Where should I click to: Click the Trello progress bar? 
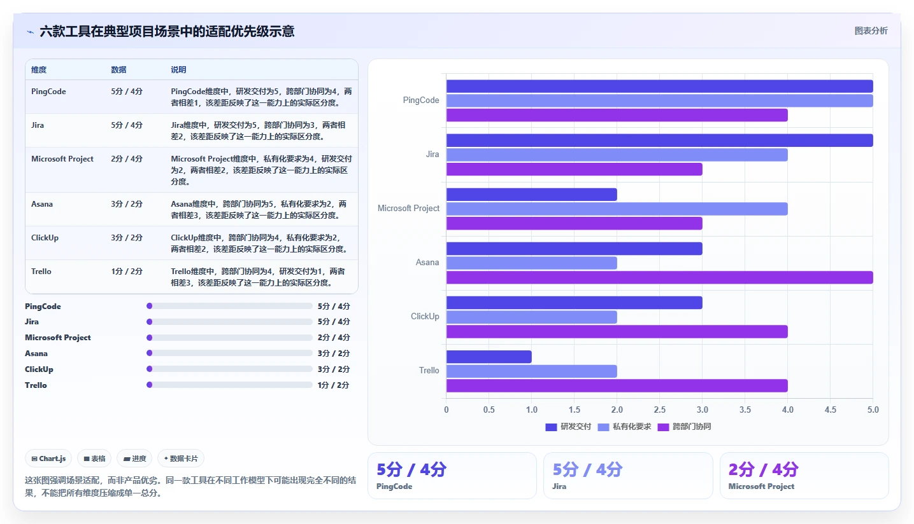click(x=229, y=385)
